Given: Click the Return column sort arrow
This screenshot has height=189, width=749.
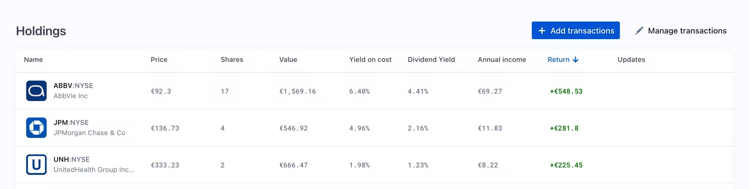Looking at the screenshot, I should [x=576, y=60].
